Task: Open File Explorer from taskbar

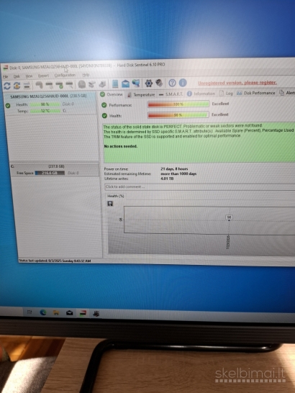Action: pyautogui.click(x=56, y=312)
